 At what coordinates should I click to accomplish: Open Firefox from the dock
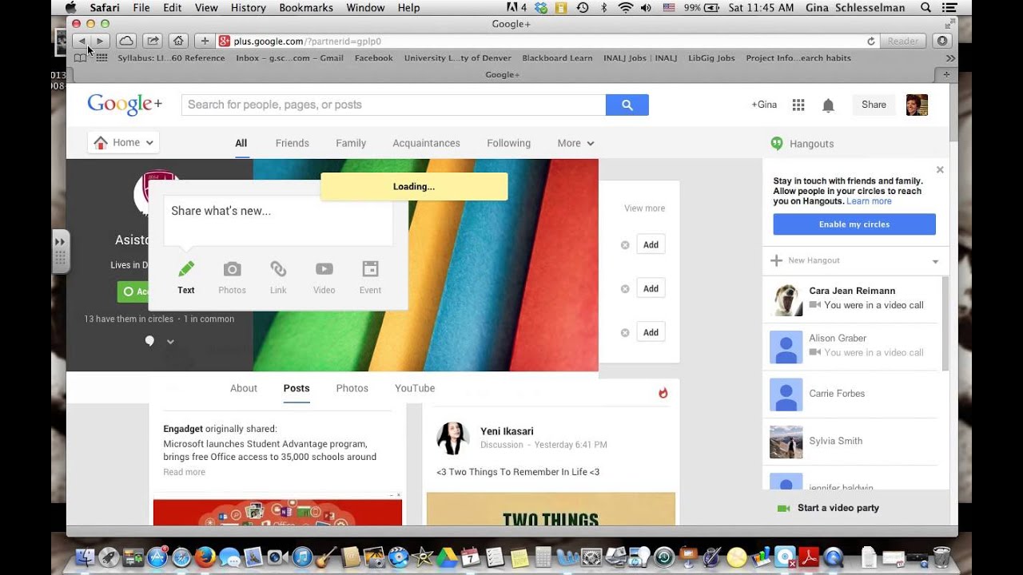point(205,557)
